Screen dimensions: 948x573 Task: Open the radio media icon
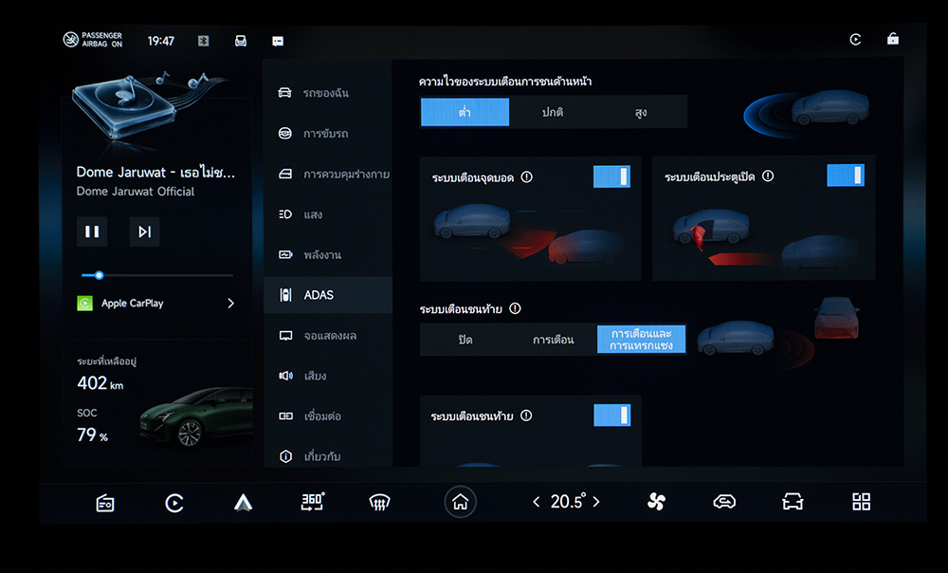click(105, 503)
